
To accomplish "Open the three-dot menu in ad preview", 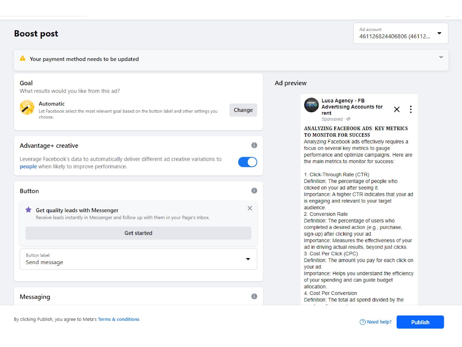I will click(411, 109).
